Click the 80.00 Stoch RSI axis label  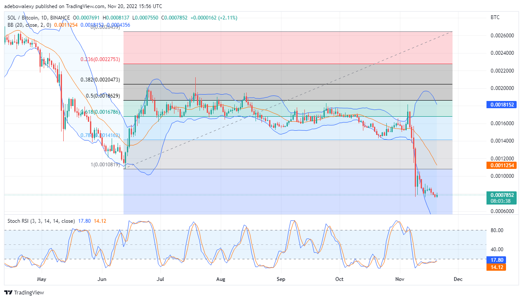pos(497,230)
